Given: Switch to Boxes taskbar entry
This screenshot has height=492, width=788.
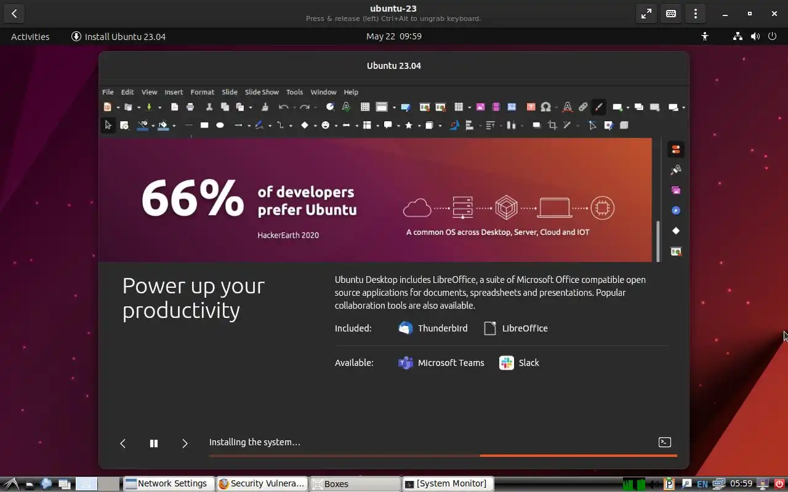Looking at the screenshot, I should point(354,484).
